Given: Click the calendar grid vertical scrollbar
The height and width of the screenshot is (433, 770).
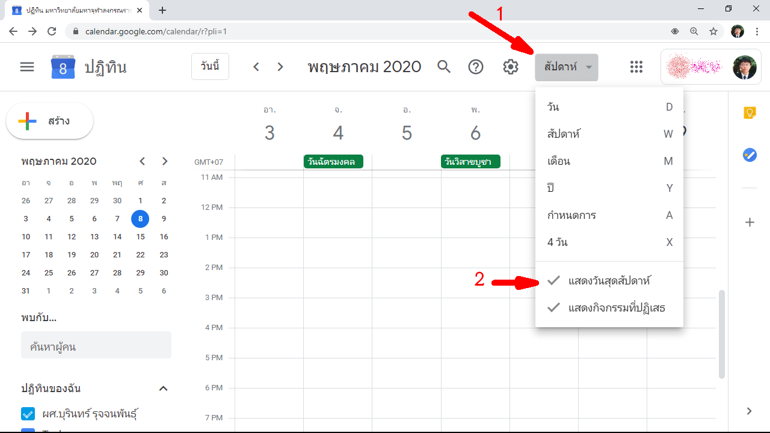Looking at the screenshot, I should point(722,334).
